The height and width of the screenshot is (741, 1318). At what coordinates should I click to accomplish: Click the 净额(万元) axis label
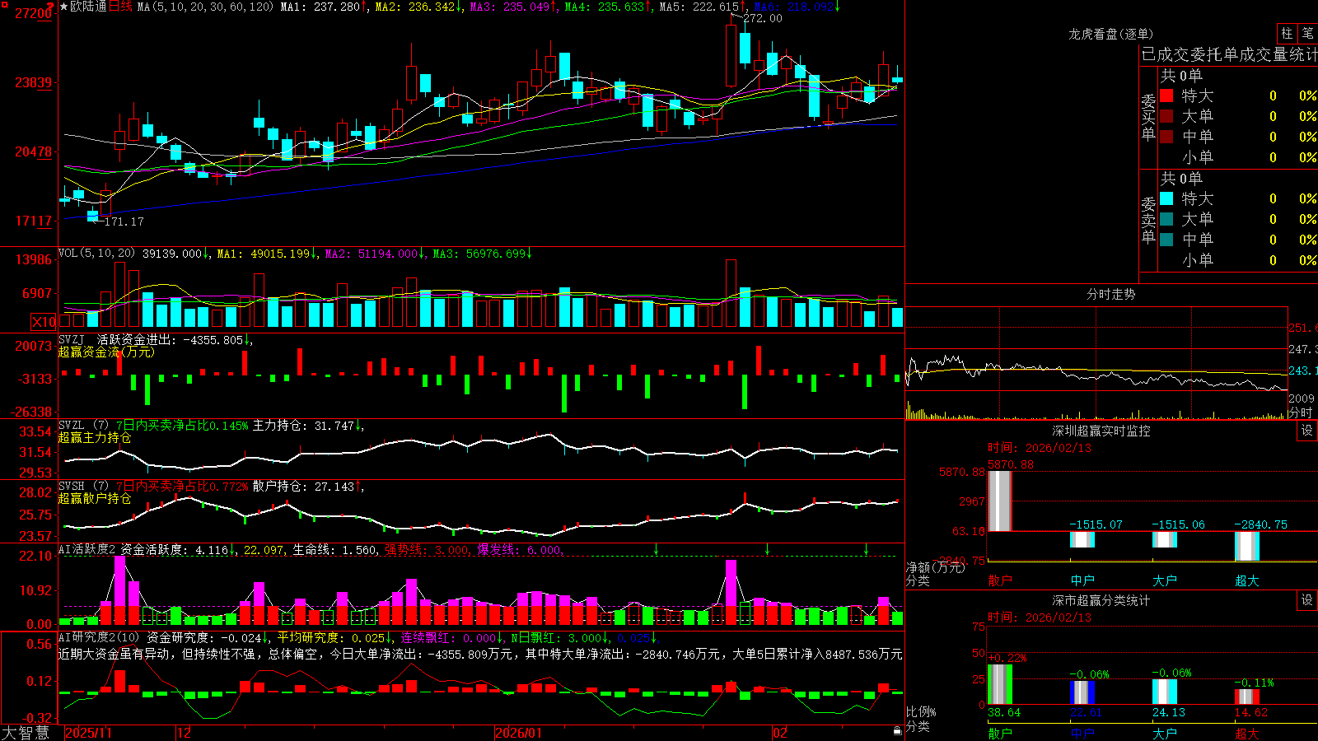click(x=935, y=567)
